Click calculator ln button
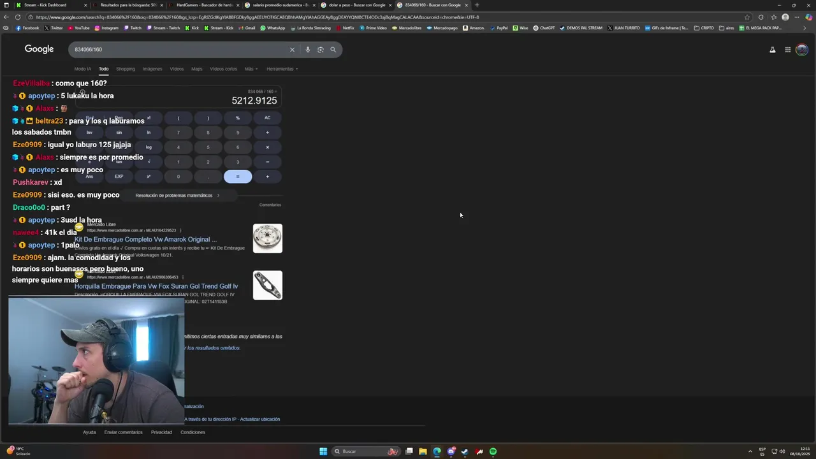This screenshot has width=816, height=459. pos(149,132)
